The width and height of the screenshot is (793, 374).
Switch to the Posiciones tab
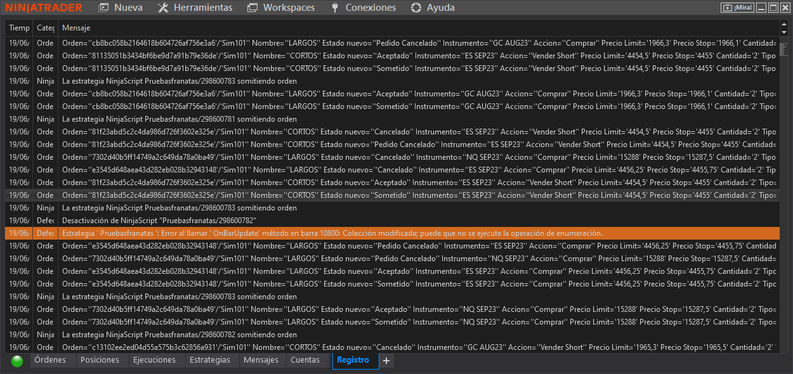point(102,360)
